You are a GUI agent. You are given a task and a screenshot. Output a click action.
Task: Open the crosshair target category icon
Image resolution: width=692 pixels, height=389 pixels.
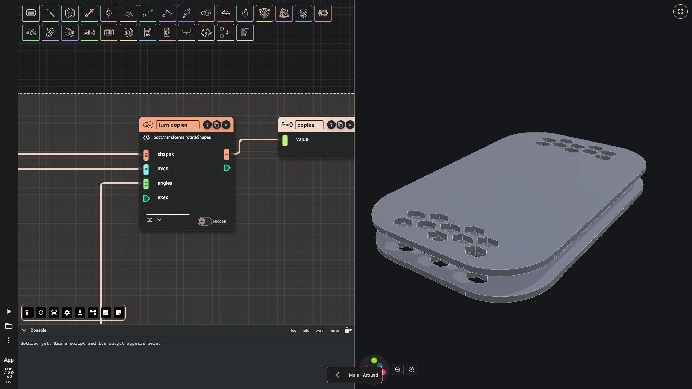pyautogui.click(x=109, y=13)
